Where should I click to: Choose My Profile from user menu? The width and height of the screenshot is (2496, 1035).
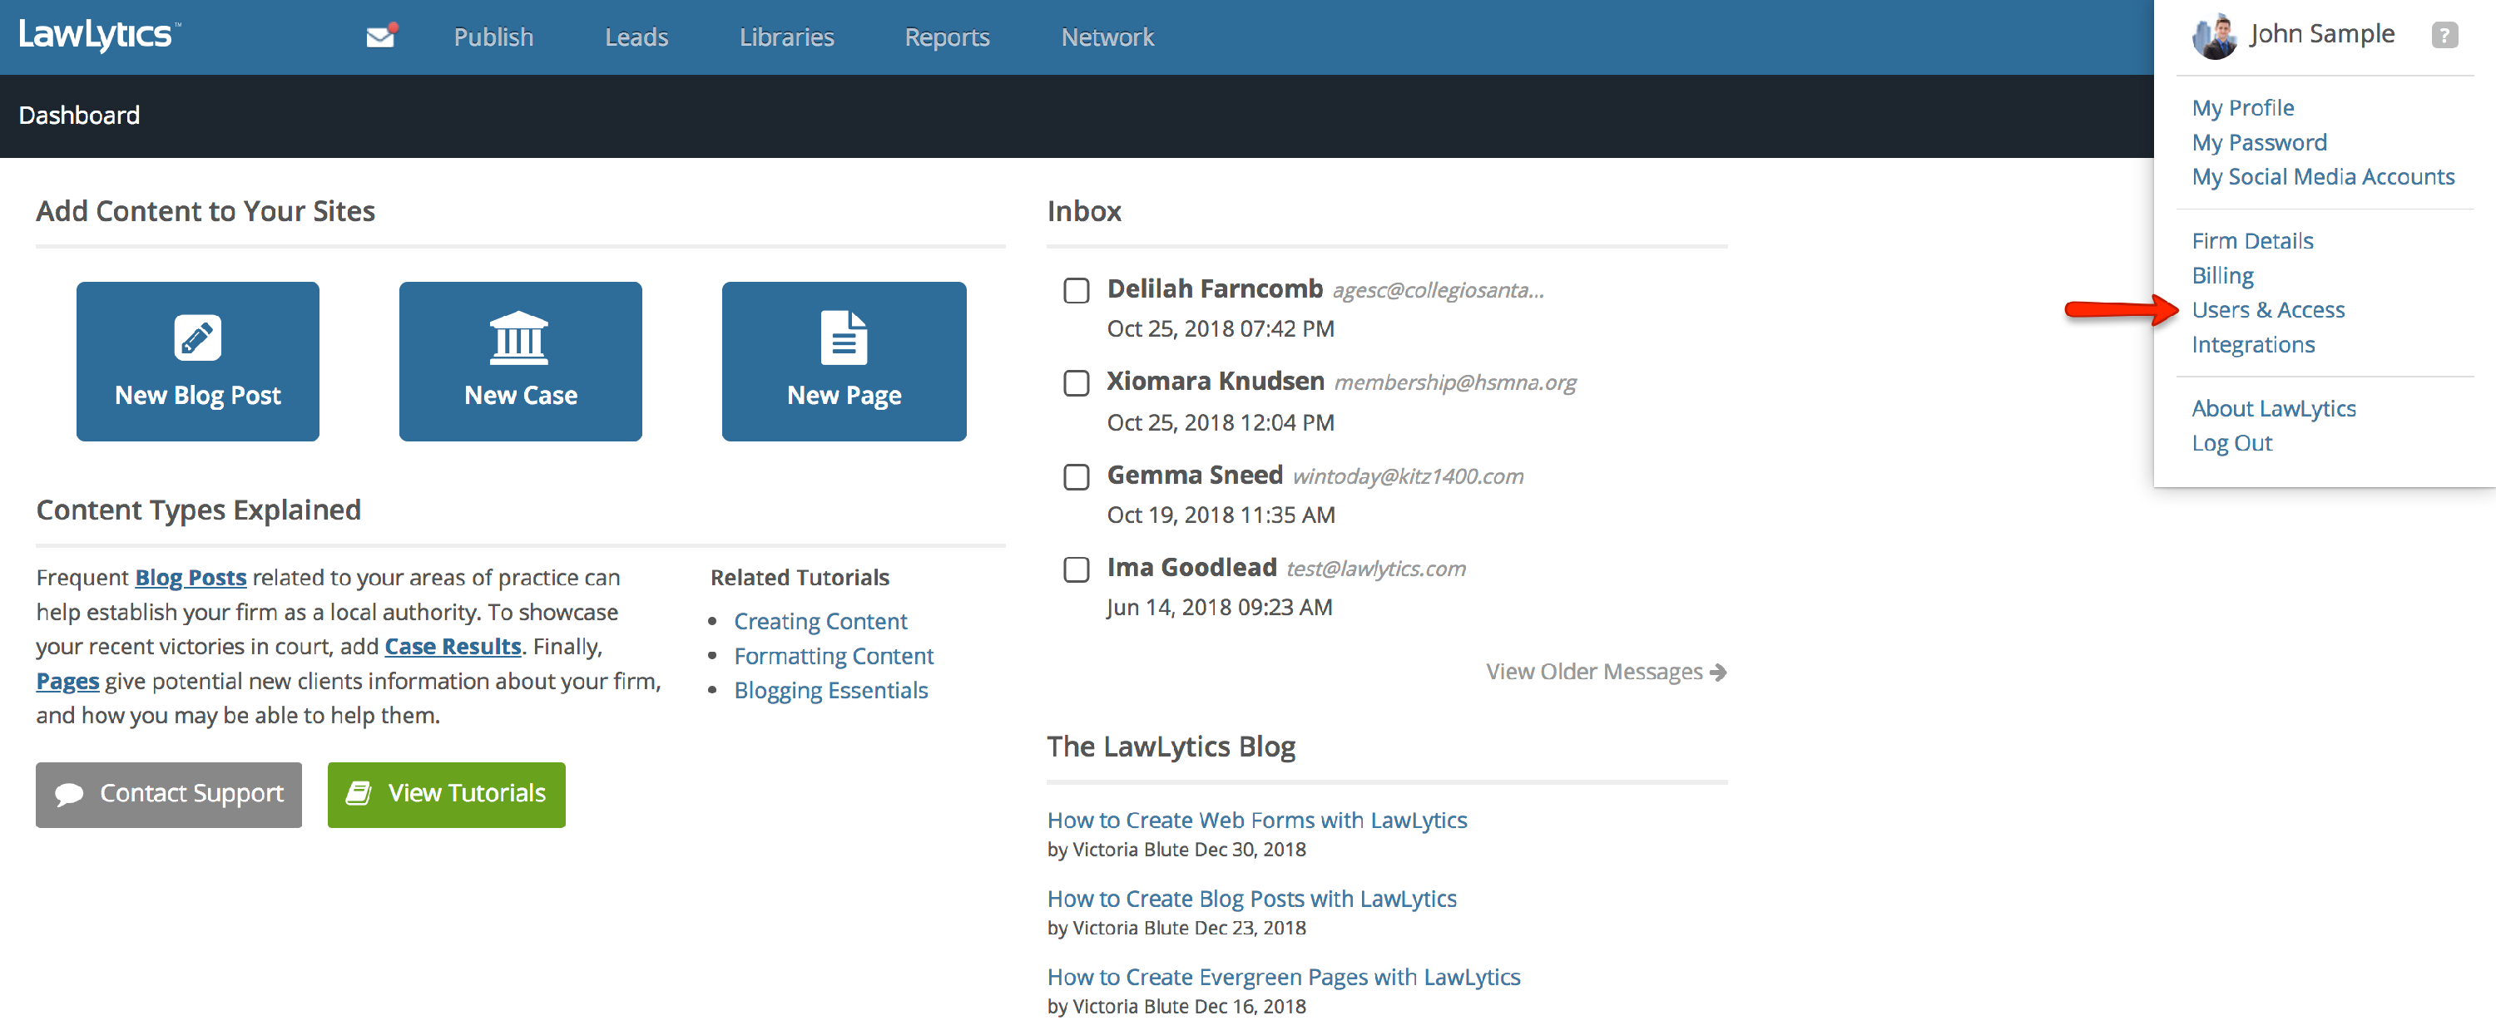(2242, 107)
